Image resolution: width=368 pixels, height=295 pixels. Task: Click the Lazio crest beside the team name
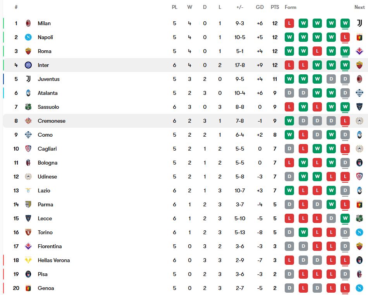28,190
